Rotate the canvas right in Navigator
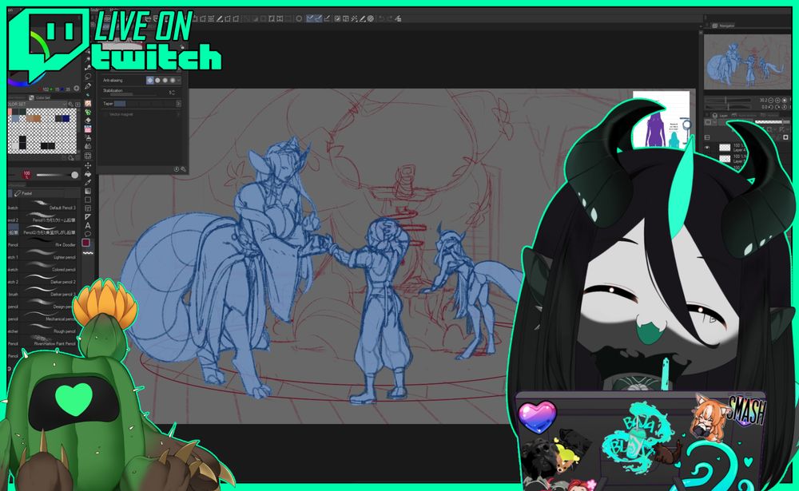The image size is (799, 491). [x=777, y=108]
